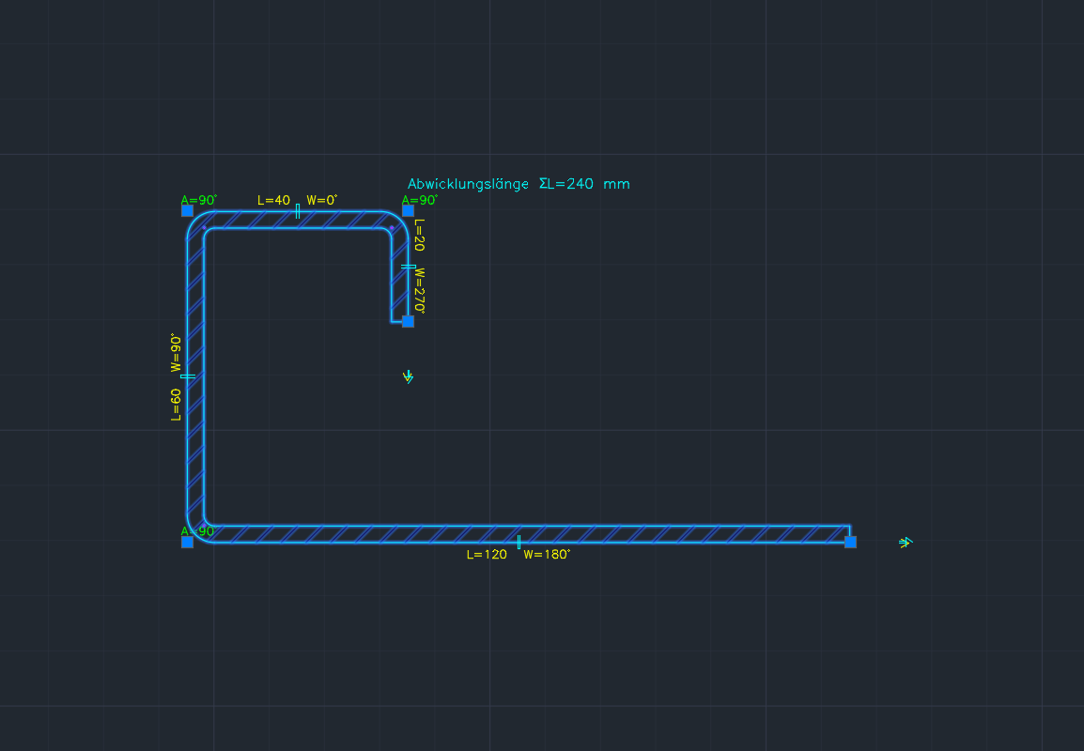Click the 'Abwicklungslänge ΣL=240 mm' text

click(x=519, y=184)
